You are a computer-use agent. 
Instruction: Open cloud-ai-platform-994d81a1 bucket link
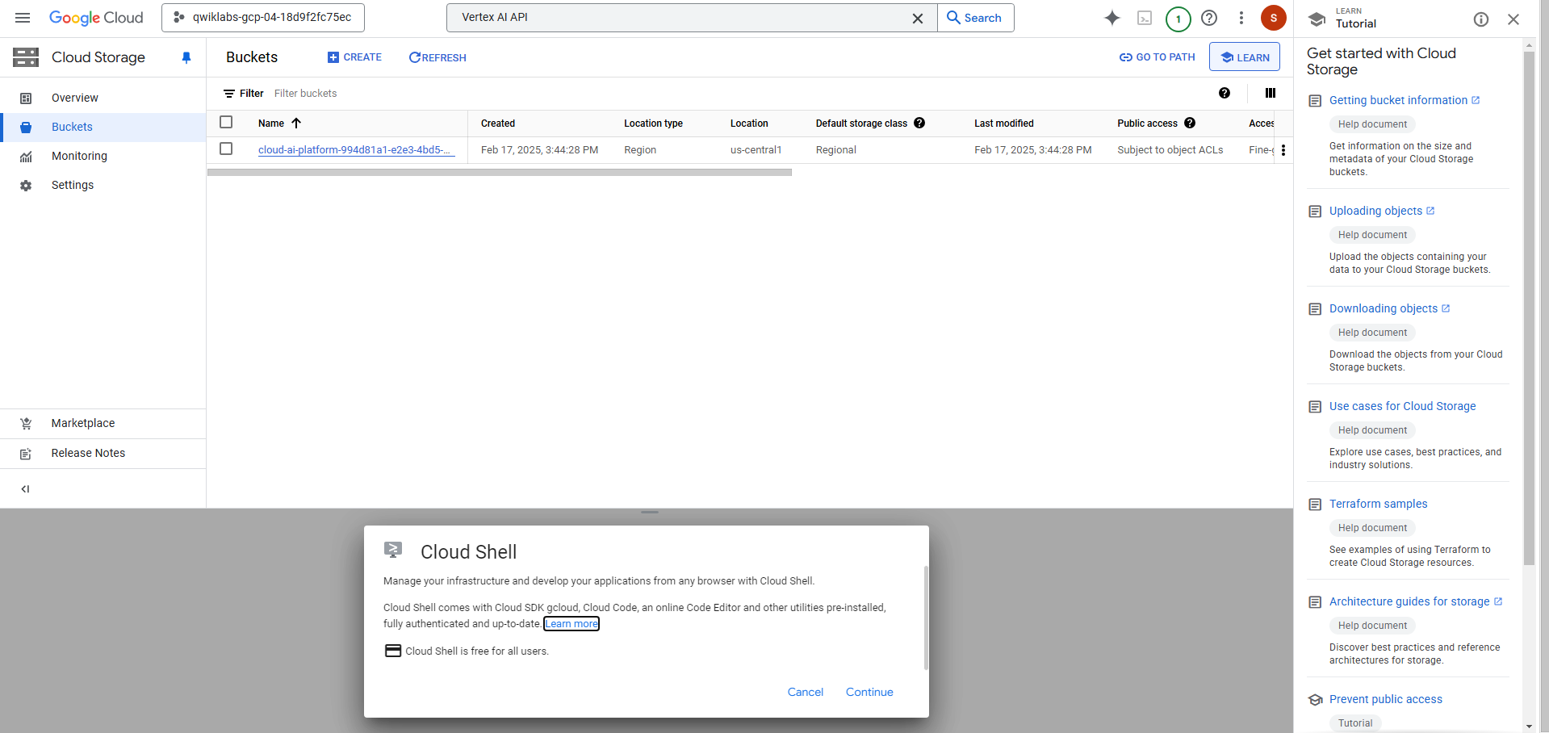point(356,150)
